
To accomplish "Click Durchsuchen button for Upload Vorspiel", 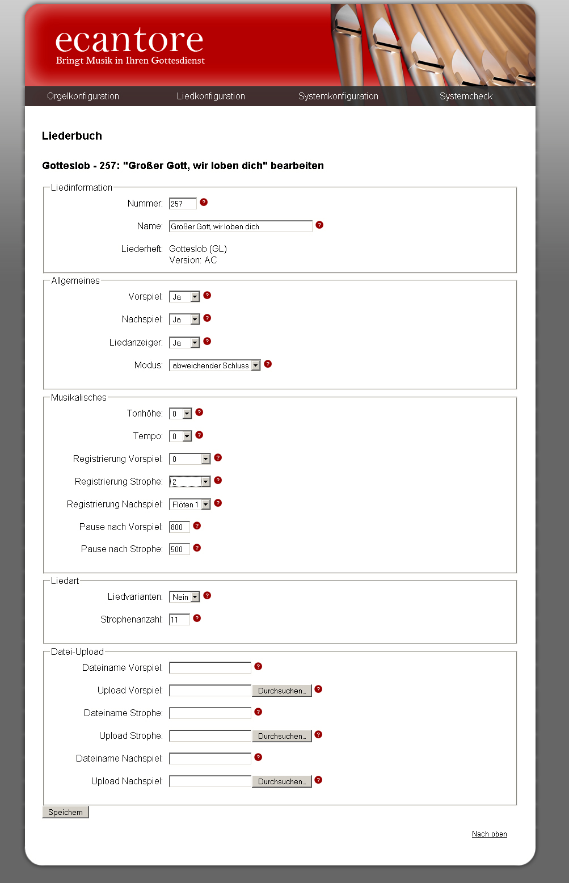I will pyautogui.click(x=282, y=691).
